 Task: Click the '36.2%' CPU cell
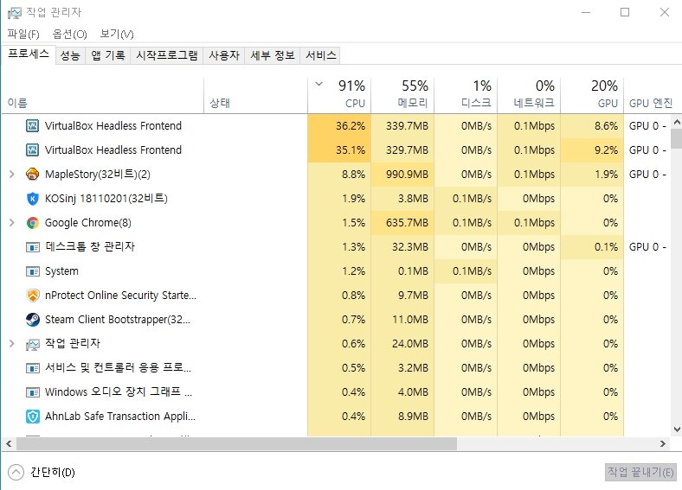pyautogui.click(x=339, y=126)
